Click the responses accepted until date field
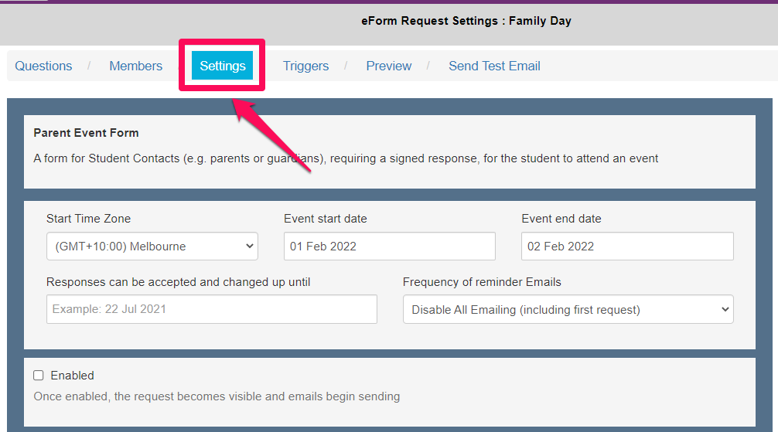The image size is (778, 432). tap(211, 309)
